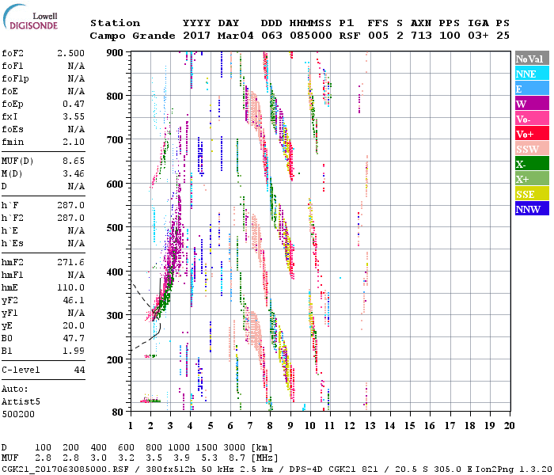Click the year 2017 in header
Screen dimensions: 554x475
tap(196, 36)
